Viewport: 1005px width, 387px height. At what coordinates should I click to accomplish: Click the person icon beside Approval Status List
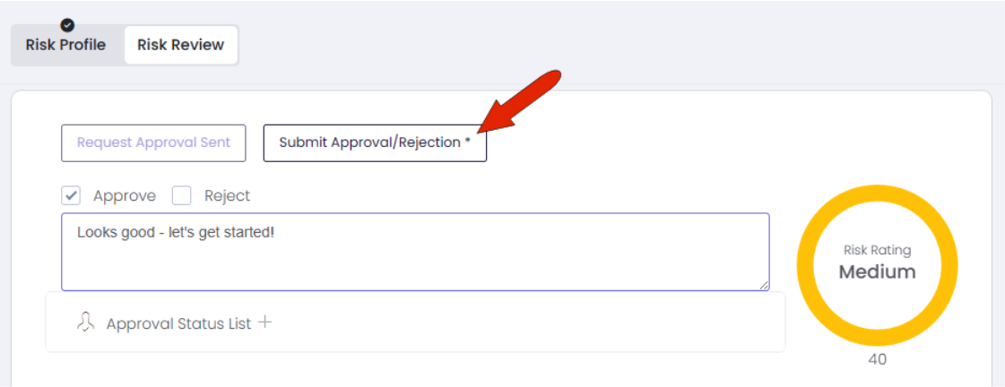click(x=86, y=322)
